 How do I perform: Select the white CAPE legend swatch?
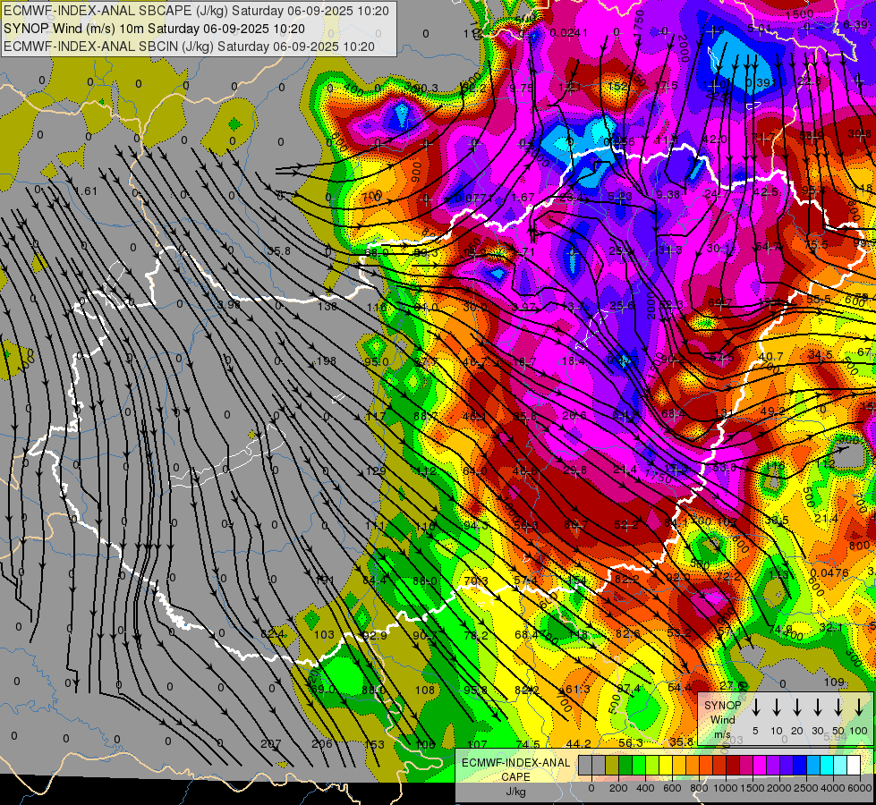854,765
